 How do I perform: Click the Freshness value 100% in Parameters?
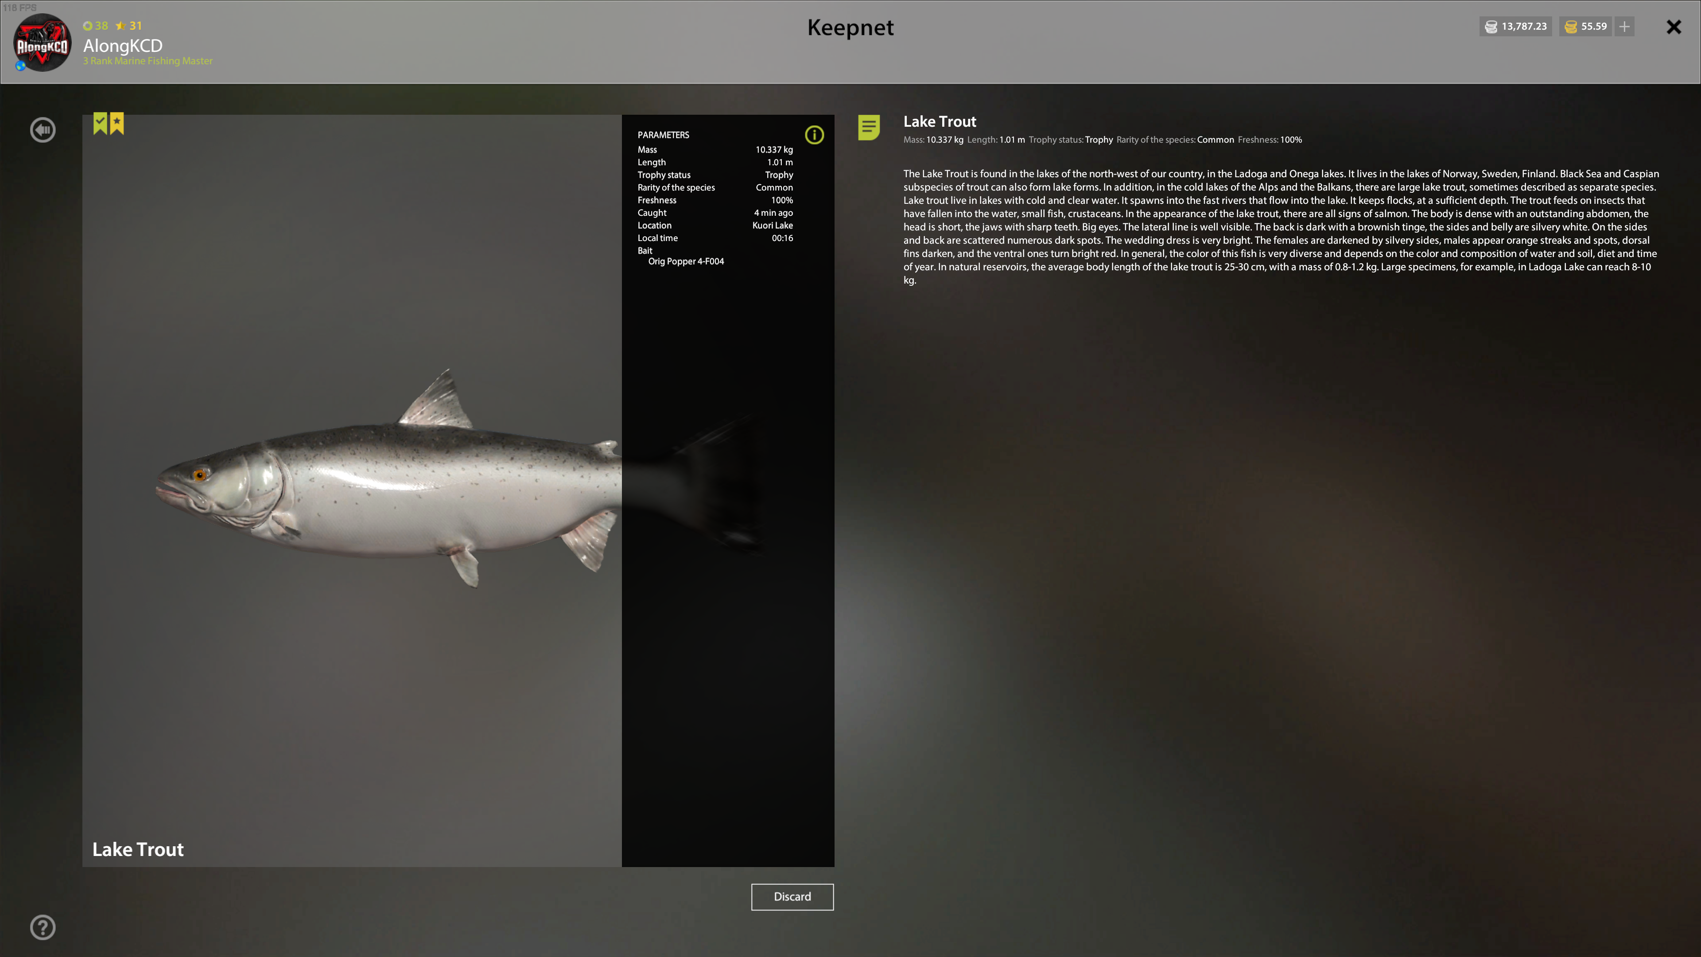click(x=782, y=200)
